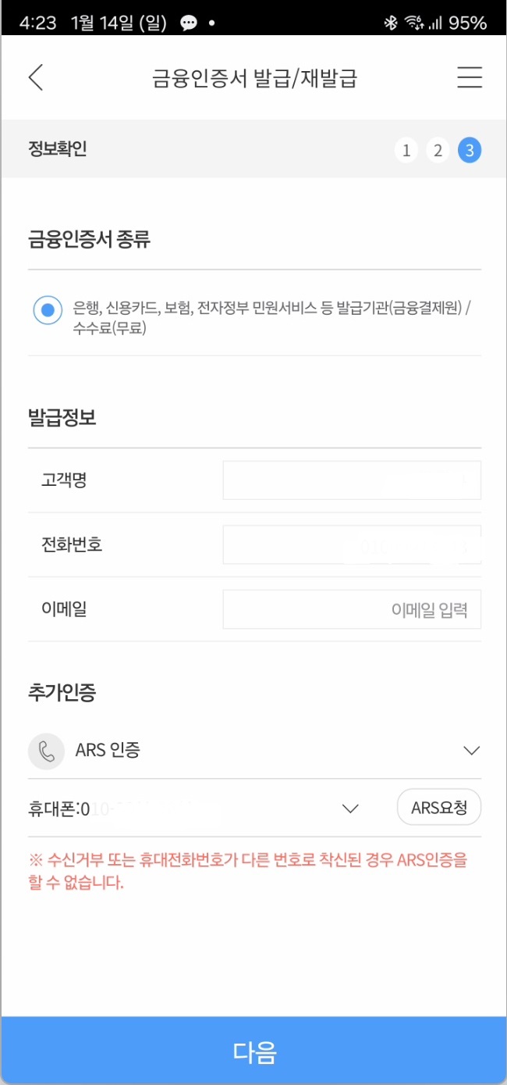Select the 금융결제원 certificate type radio button

pyautogui.click(x=46, y=309)
